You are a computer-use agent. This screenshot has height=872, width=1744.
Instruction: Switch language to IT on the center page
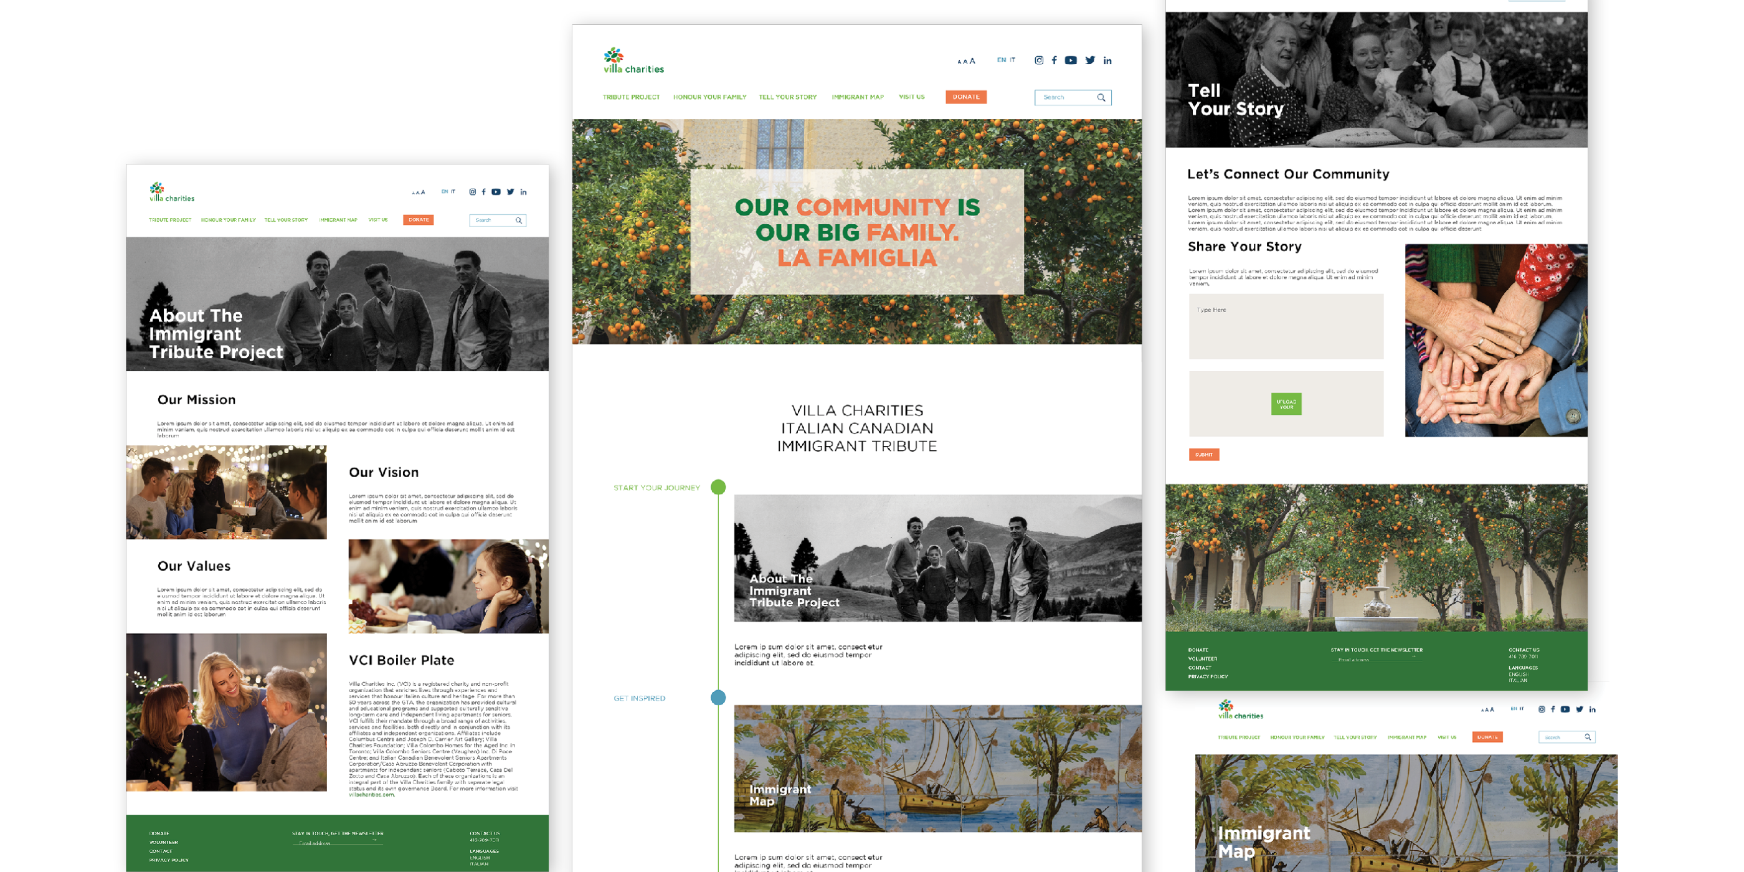(1013, 60)
